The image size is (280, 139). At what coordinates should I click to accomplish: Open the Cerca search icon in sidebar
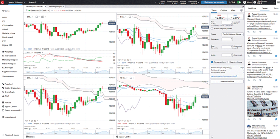(3, 11)
